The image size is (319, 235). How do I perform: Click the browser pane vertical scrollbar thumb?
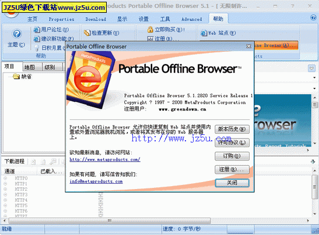click(x=315, y=105)
